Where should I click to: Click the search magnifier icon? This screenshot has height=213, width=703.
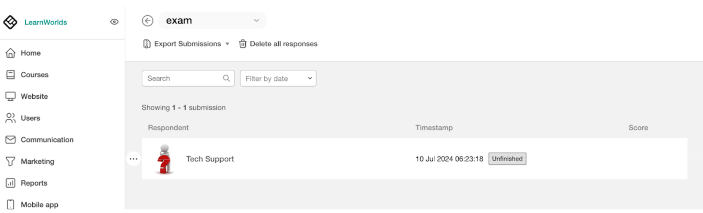(x=226, y=78)
